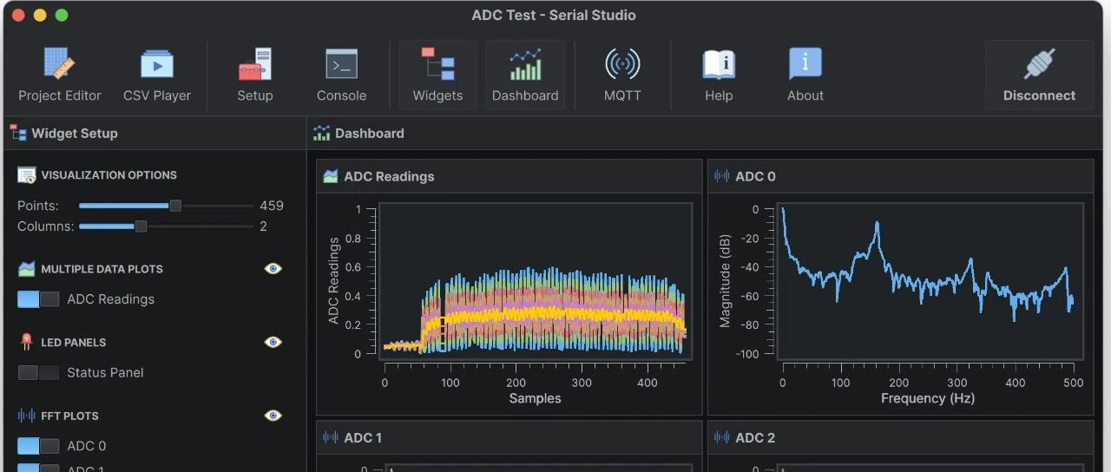Show the Console view
The height and width of the screenshot is (472, 1111).
(x=341, y=75)
